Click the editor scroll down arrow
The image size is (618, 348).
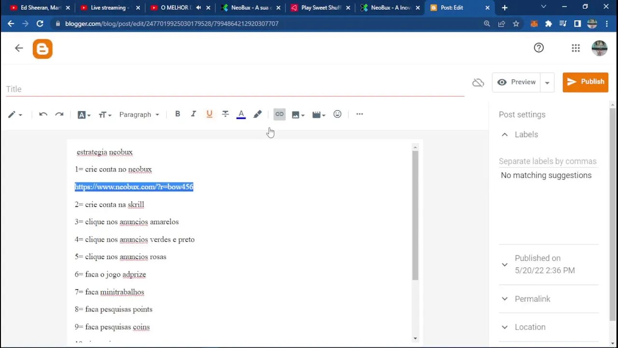click(x=415, y=338)
